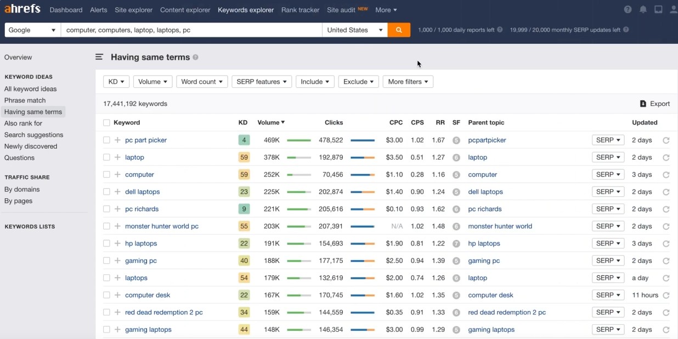The width and height of the screenshot is (678, 339).
Task: Click the Export download icon
Action: (x=643, y=104)
